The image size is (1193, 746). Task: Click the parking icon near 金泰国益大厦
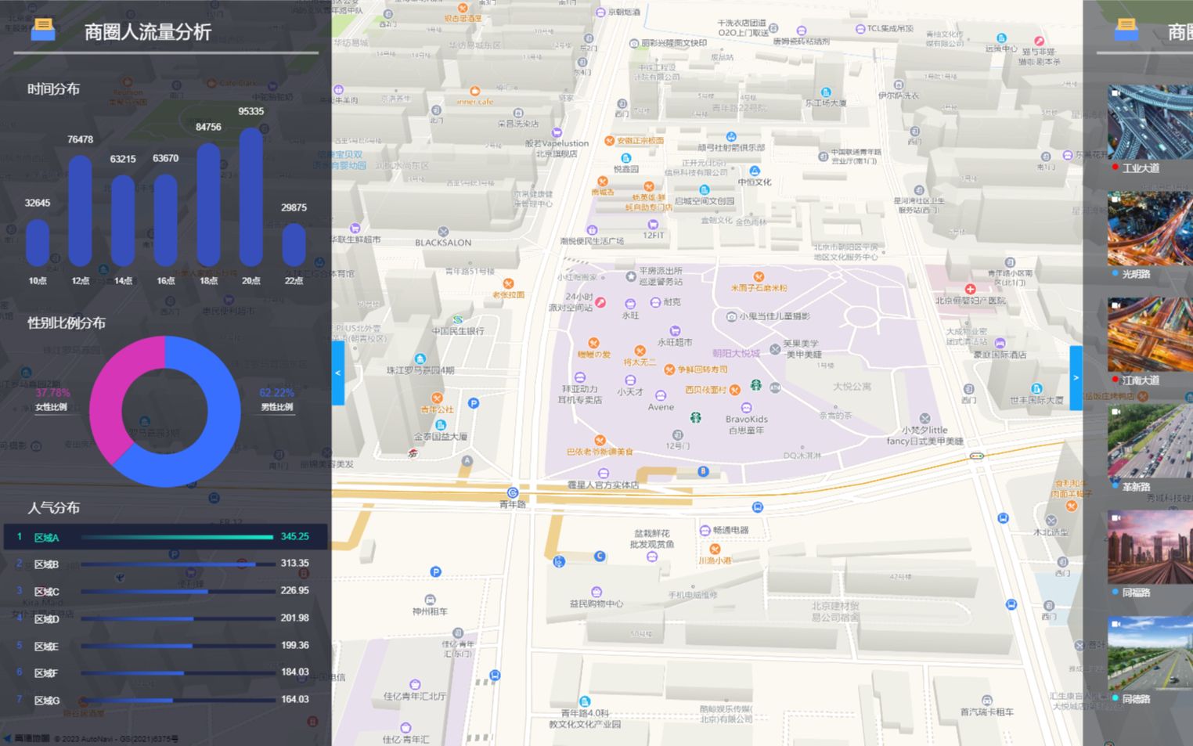pos(473,403)
